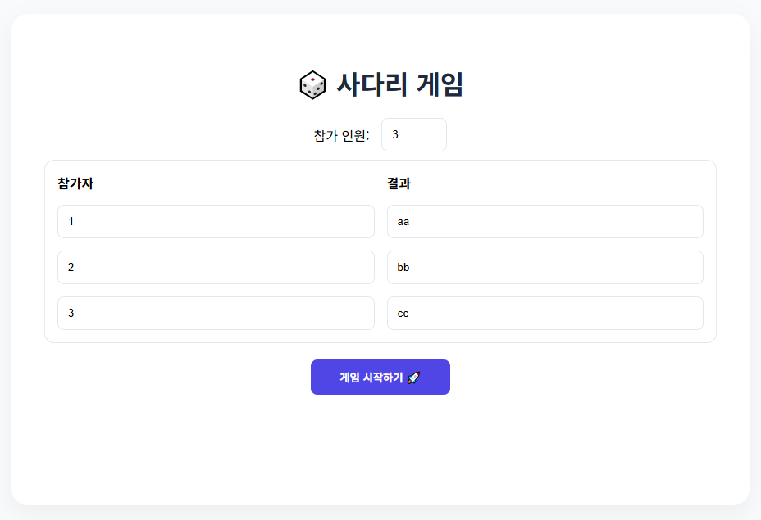Click the rocket icon on the start button

click(x=415, y=377)
